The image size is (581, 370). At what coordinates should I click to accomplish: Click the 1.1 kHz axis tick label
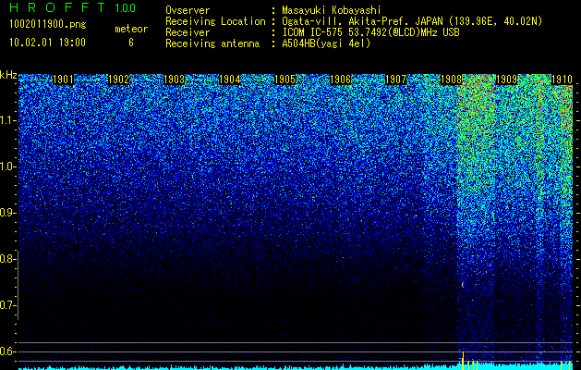click(x=6, y=120)
